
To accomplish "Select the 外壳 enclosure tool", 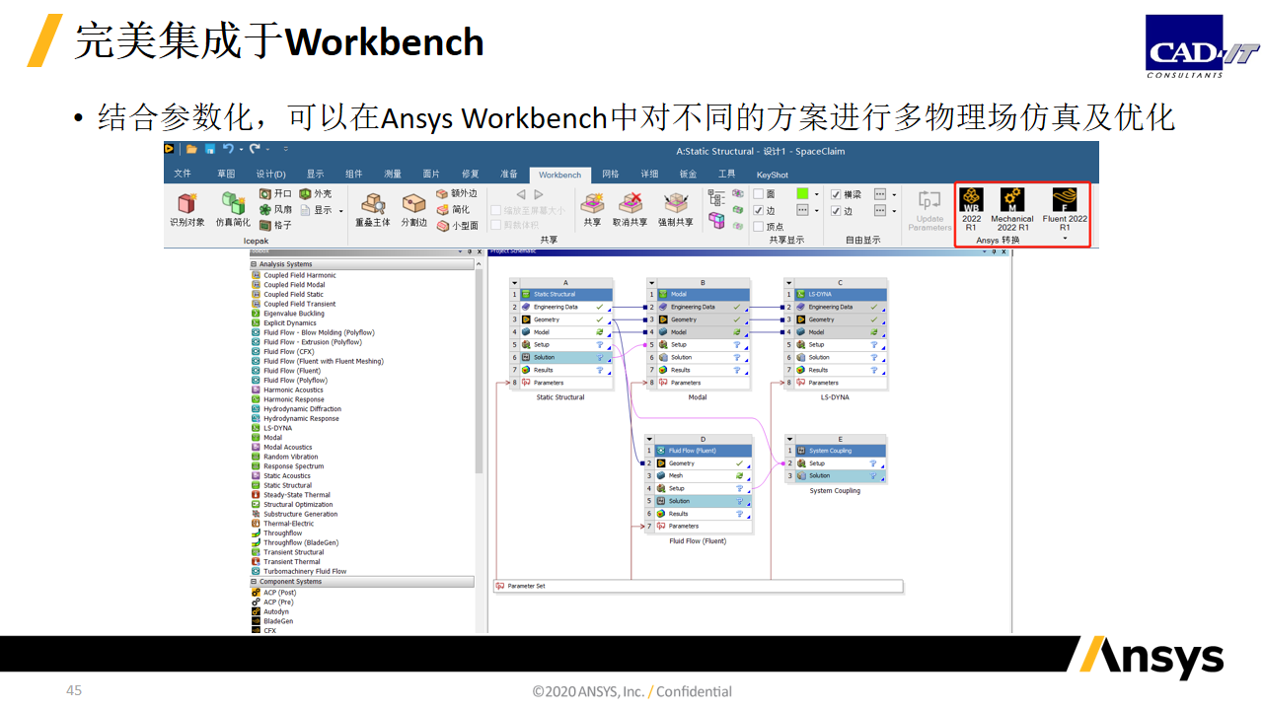I will click(316, 194).
